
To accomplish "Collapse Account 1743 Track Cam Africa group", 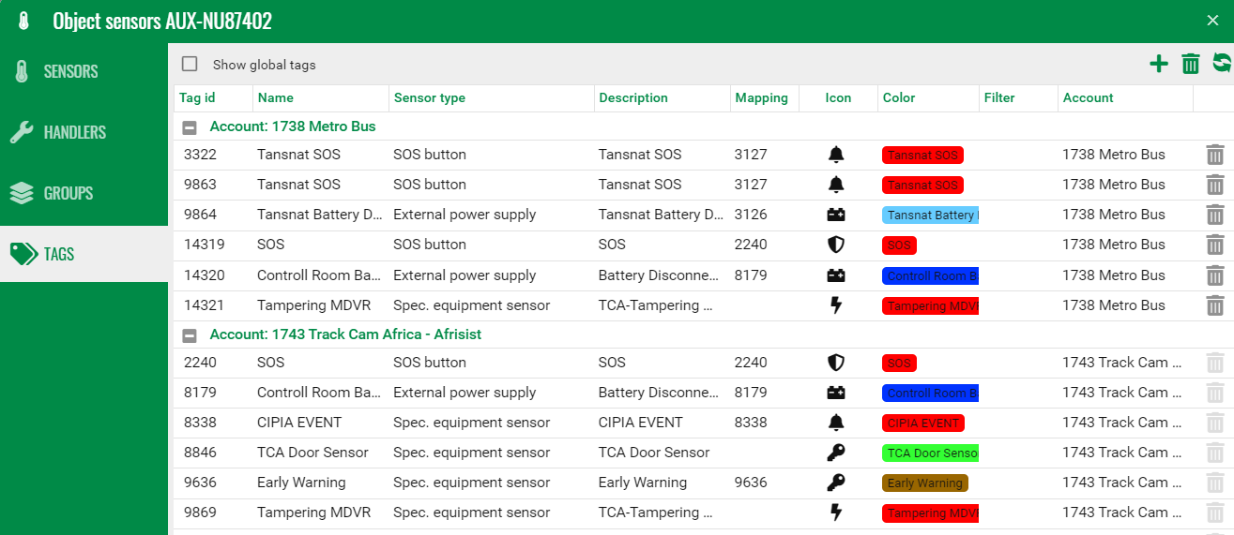I will (x=190, y=334).
